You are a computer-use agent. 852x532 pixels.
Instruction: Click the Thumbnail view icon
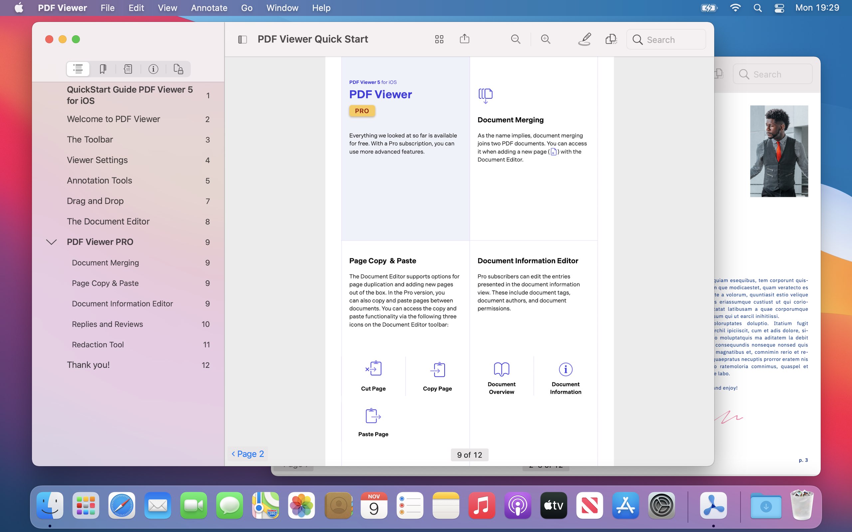point(439,39)
